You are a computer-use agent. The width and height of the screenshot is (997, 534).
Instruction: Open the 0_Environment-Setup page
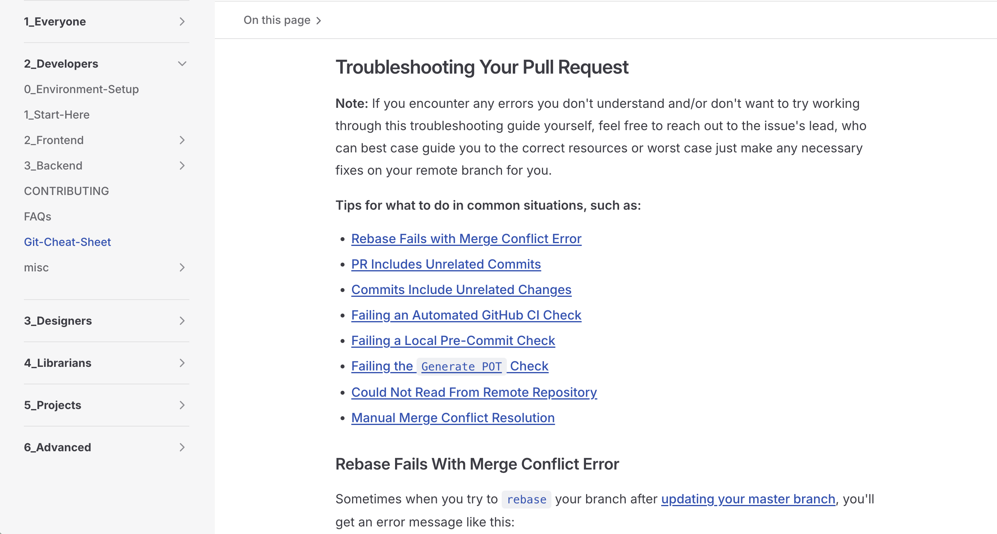coord(82,89)
